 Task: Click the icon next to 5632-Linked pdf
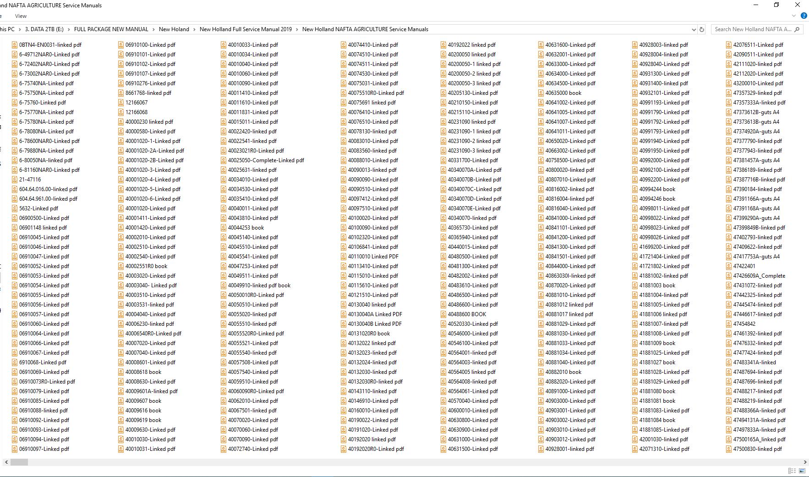pos(15,208)
